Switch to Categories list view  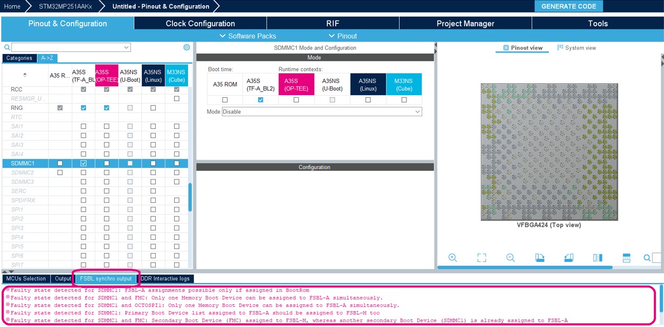point(20,58)
